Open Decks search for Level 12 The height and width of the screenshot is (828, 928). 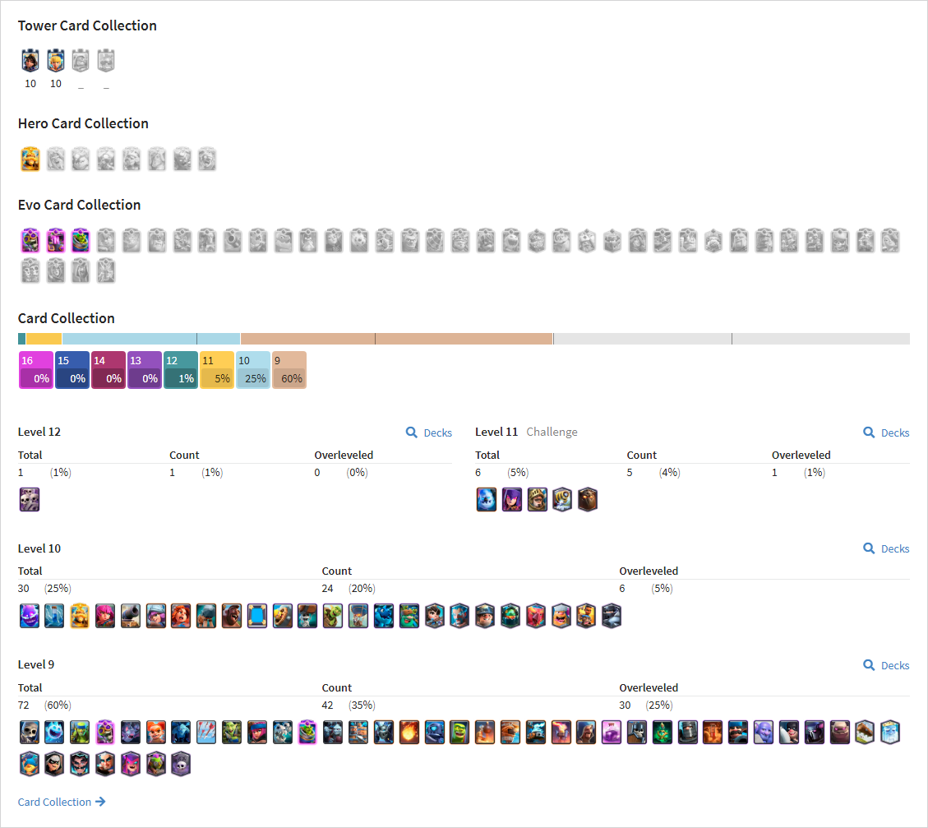click(x=429, y=433)
